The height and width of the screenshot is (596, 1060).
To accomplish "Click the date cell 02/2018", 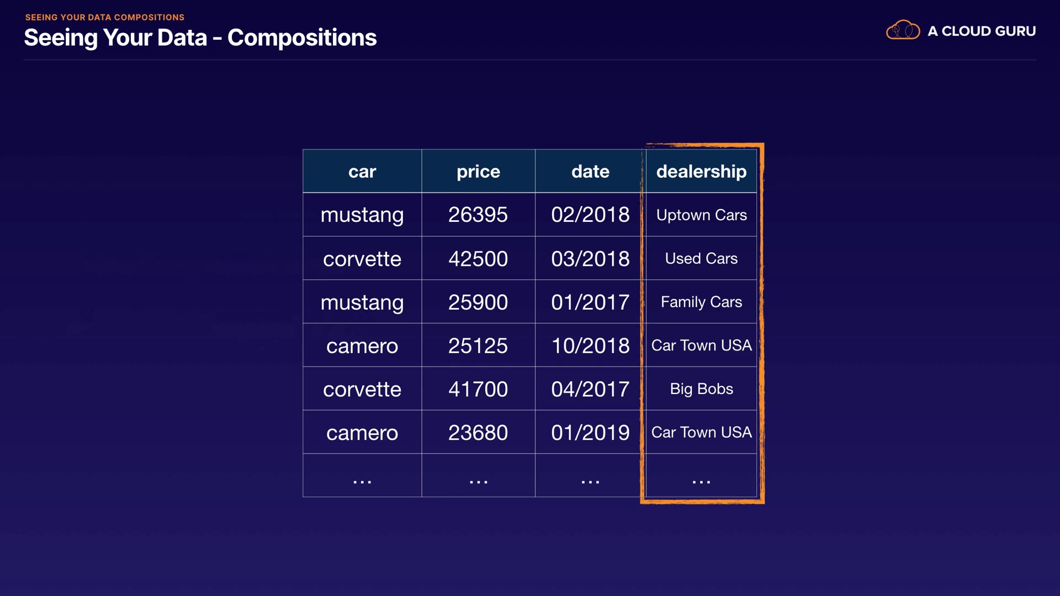I will (590, 215).
